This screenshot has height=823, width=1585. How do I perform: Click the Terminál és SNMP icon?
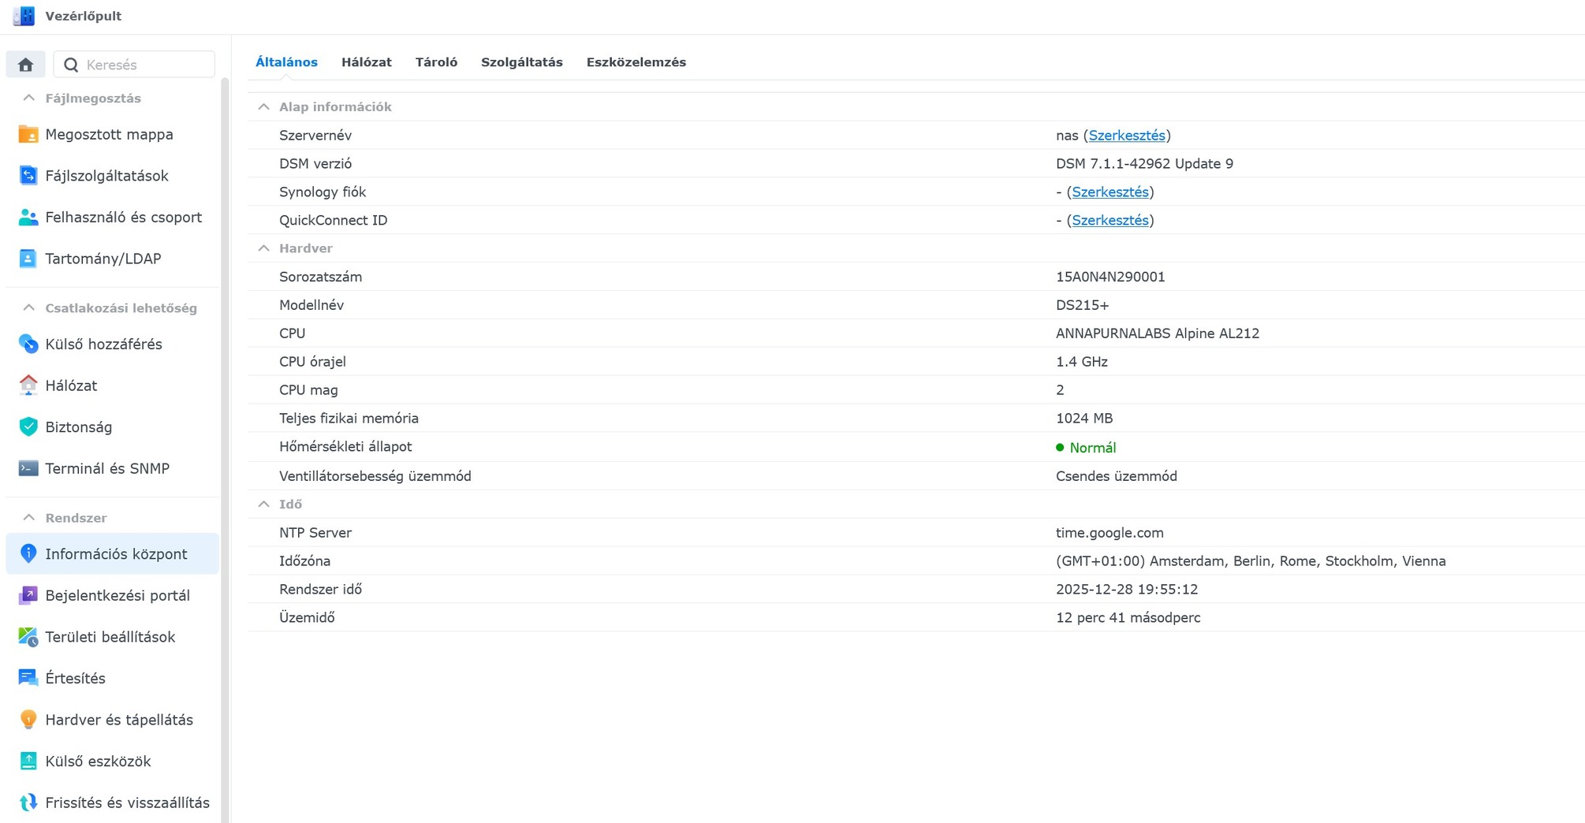pyautogui.click(x=28, y=468)
